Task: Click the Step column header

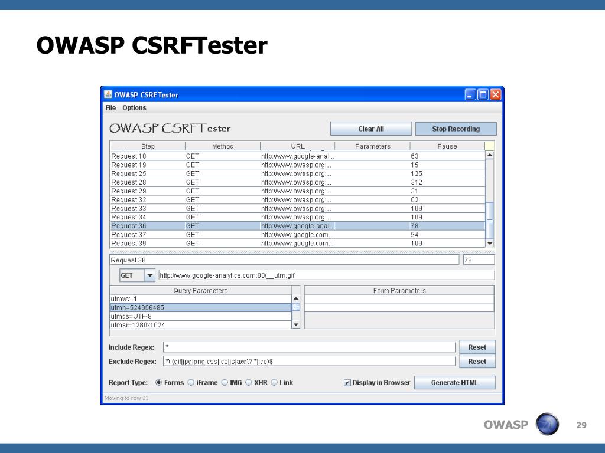Action: tap(148, 146)
